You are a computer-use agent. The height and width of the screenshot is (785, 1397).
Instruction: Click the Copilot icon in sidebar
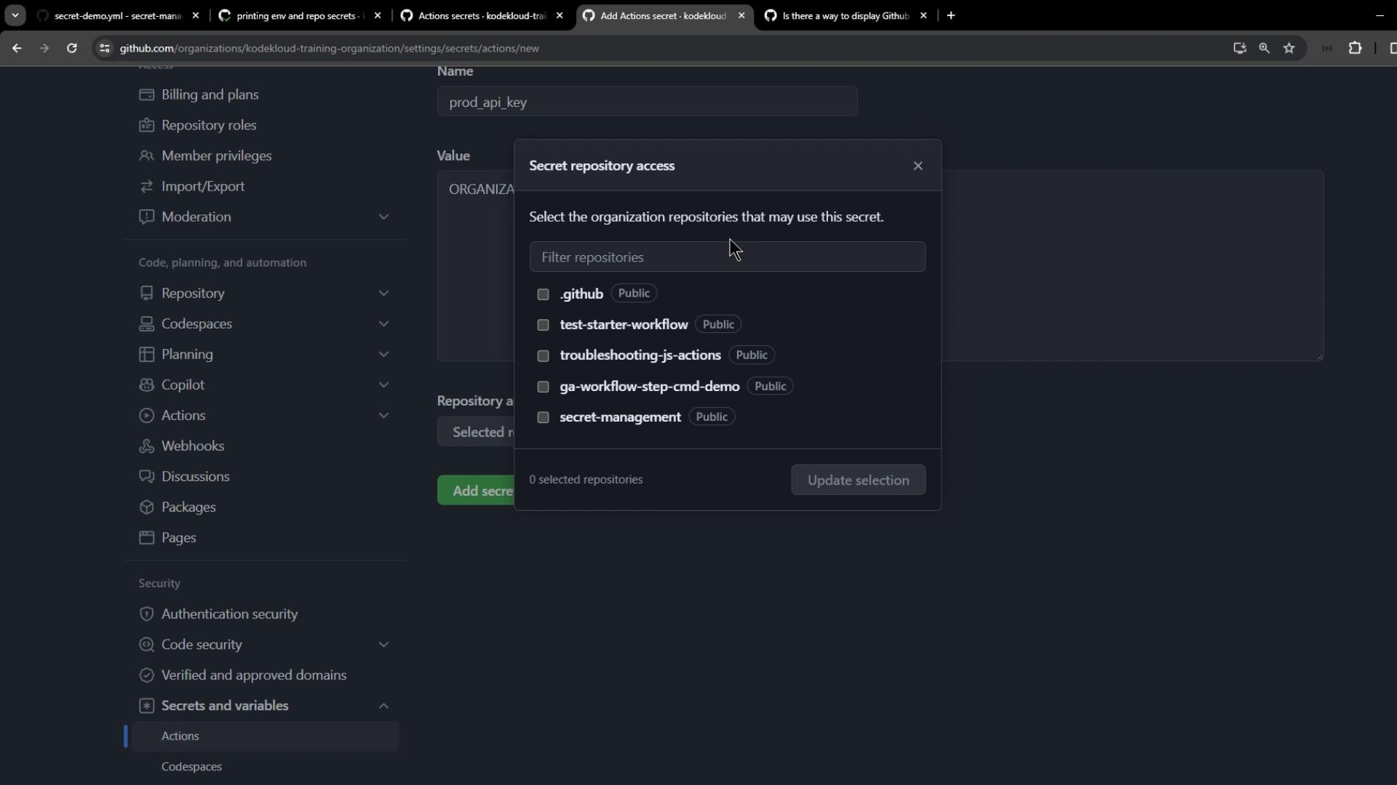pos(146,385)
